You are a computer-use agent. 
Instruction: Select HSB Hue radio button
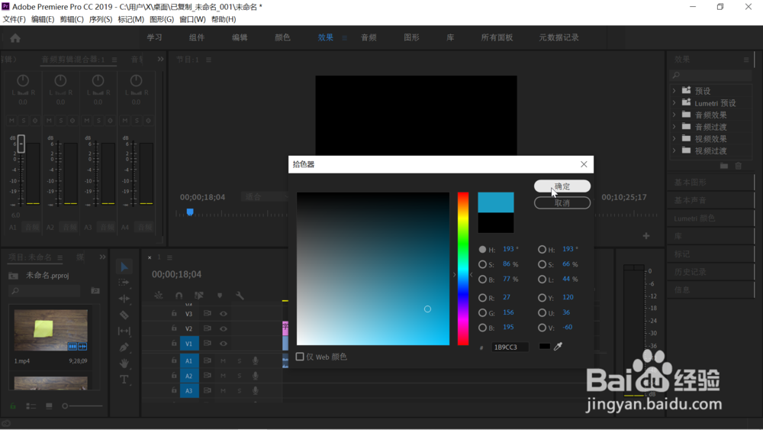coord(482,249)
